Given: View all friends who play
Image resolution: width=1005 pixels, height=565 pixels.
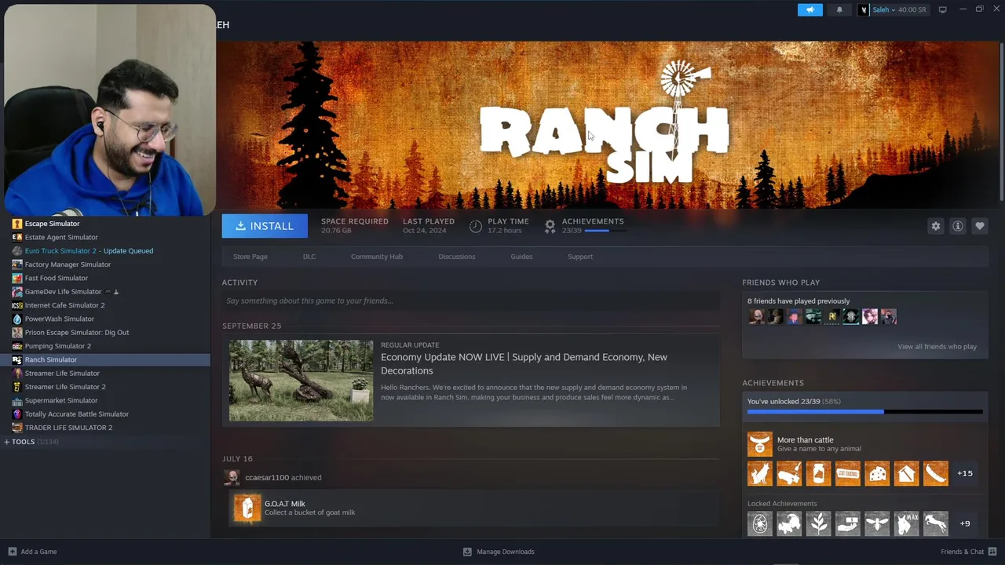Looking at the screenshot, I should 937,346.
